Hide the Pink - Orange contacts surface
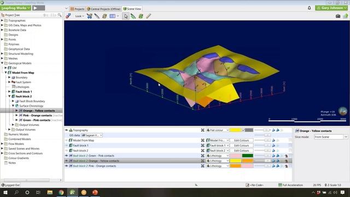This screenshot has height=197, width=350. point(66,166)
